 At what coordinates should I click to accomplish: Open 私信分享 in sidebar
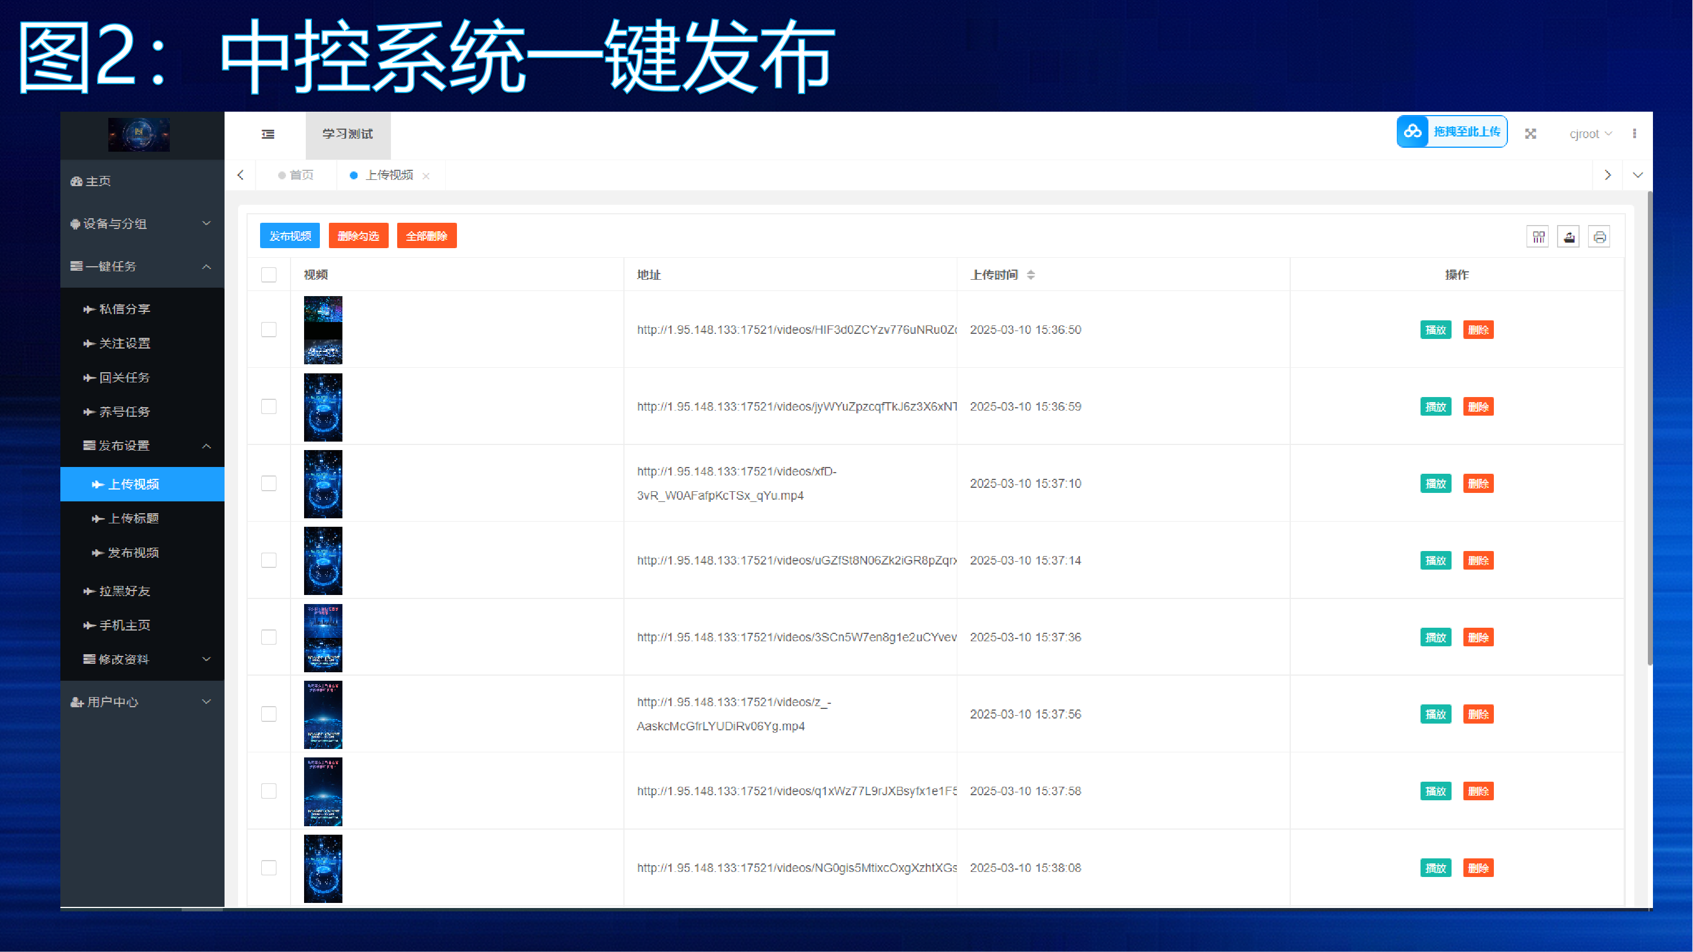click(x=143, y=309)
